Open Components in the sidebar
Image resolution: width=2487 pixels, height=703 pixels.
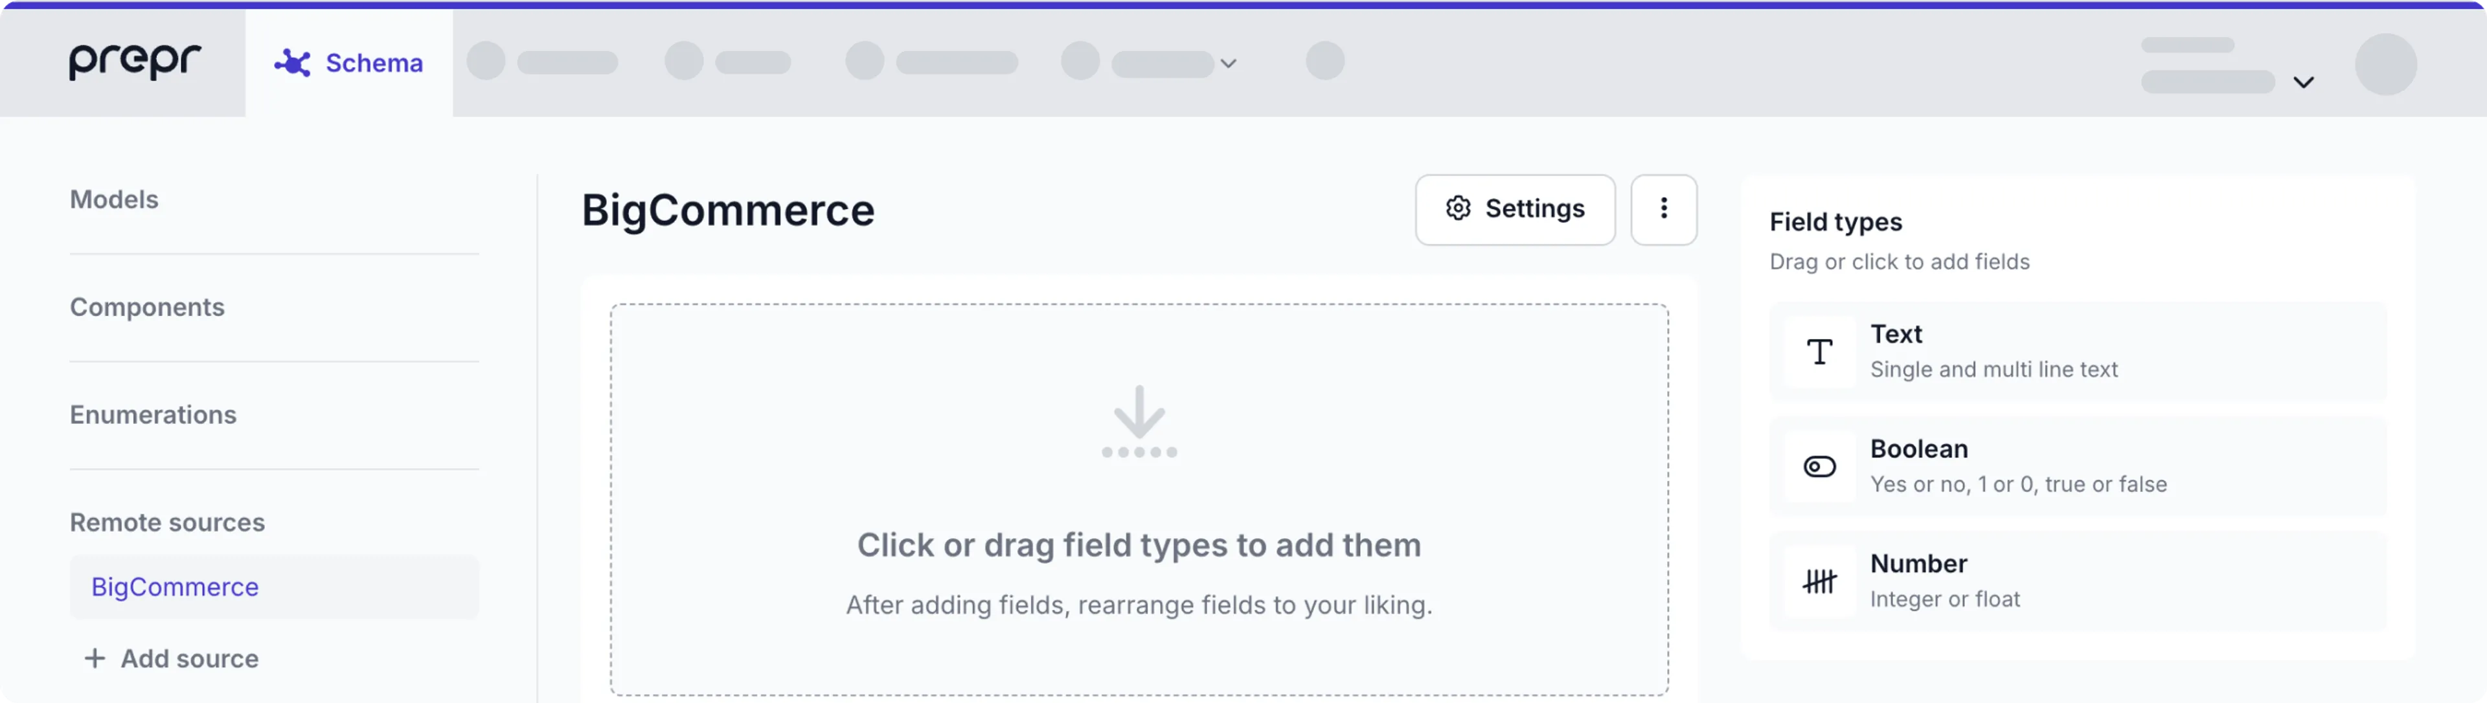(147, 307)
